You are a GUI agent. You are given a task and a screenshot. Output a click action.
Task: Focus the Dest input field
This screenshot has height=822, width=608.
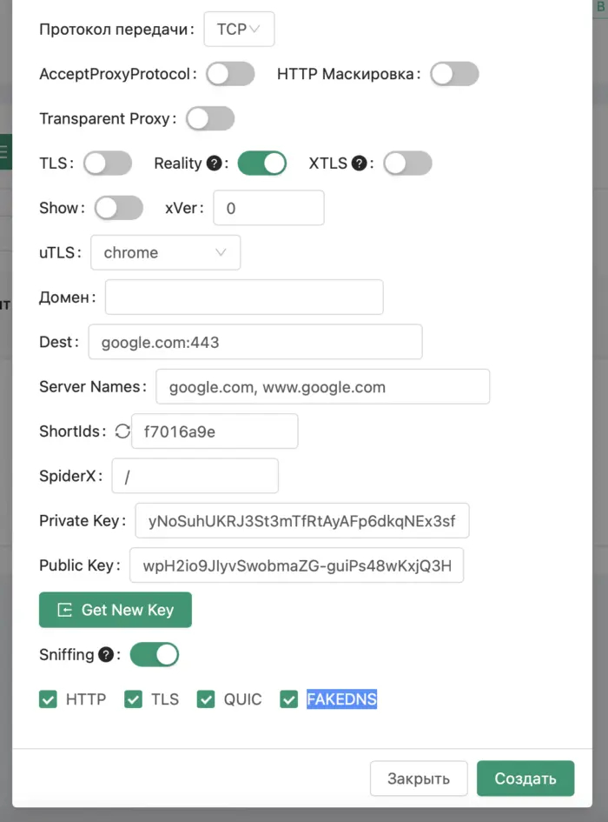(x=254, y=343)
